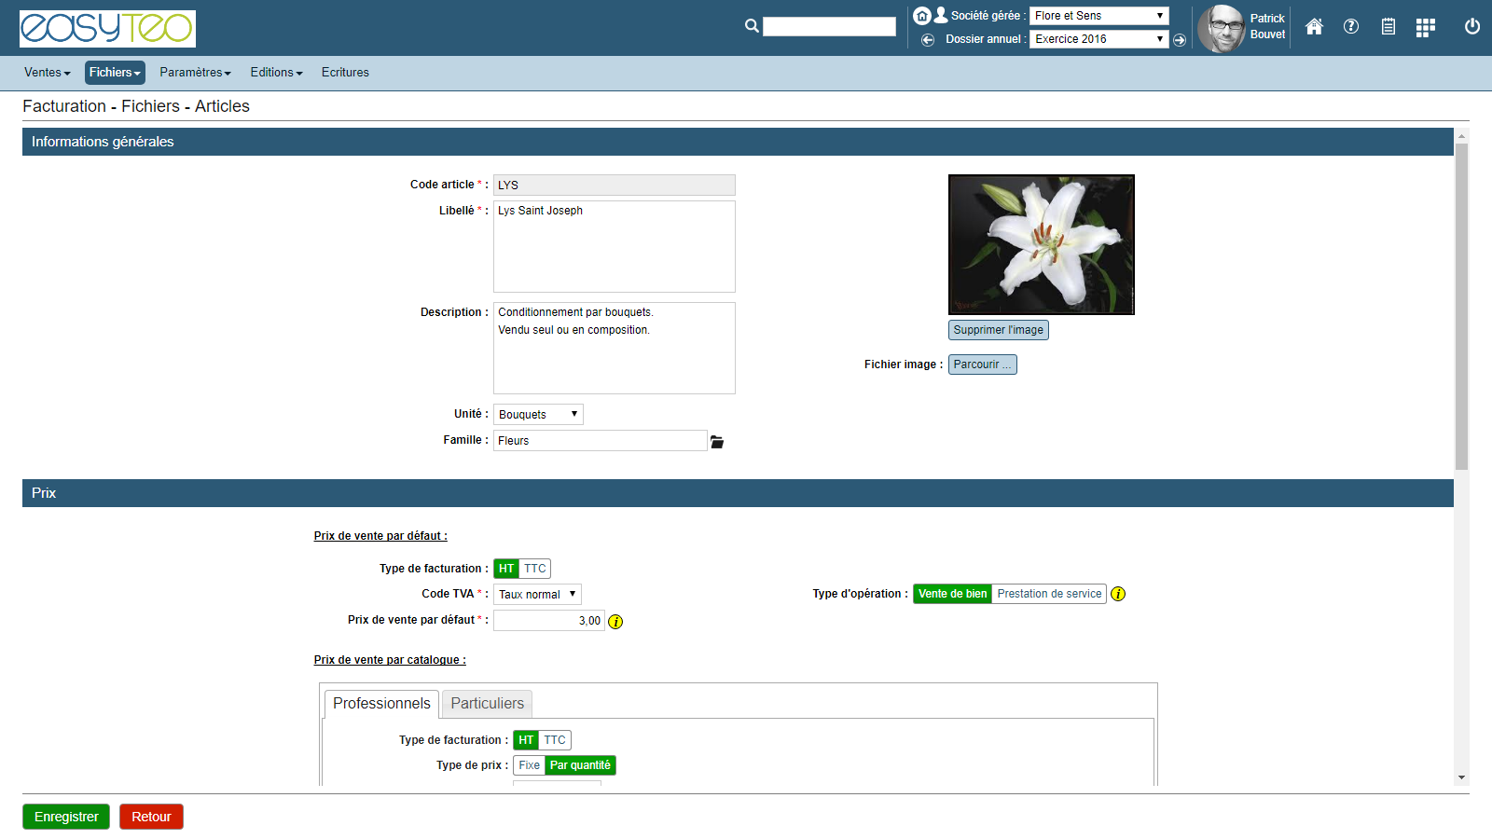Open the help question mark icon
This screenshot has height=839, width=1492.
point(1351,27)
